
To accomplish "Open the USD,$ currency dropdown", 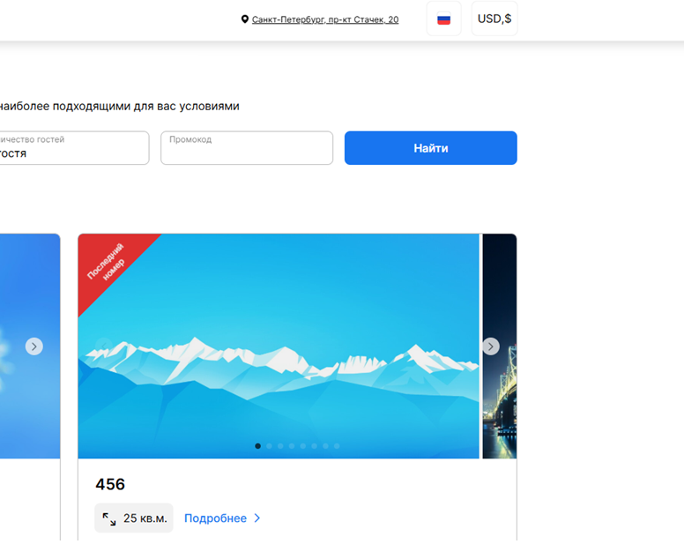I will tap(494, 19).
